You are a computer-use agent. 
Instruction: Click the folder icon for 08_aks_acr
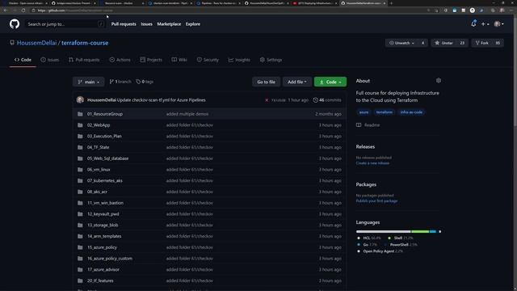tap(80, 192)
